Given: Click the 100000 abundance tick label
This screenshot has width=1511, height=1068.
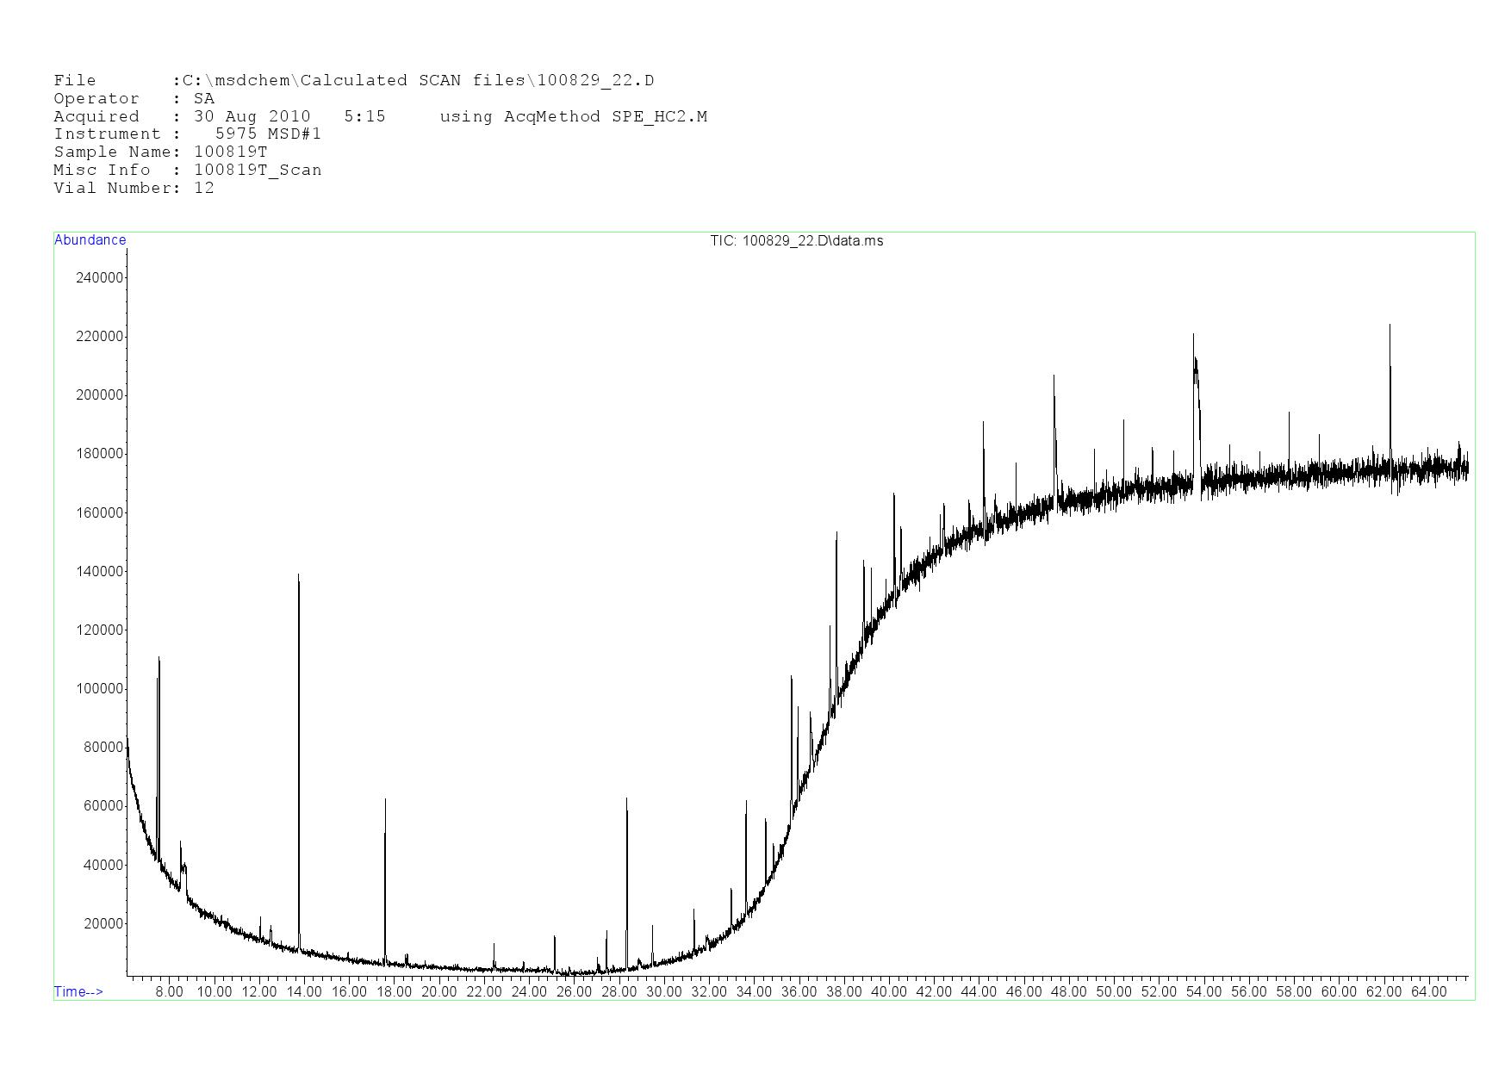Looking at the screenshot, I should pyautogui.click(x=99, y=689).
